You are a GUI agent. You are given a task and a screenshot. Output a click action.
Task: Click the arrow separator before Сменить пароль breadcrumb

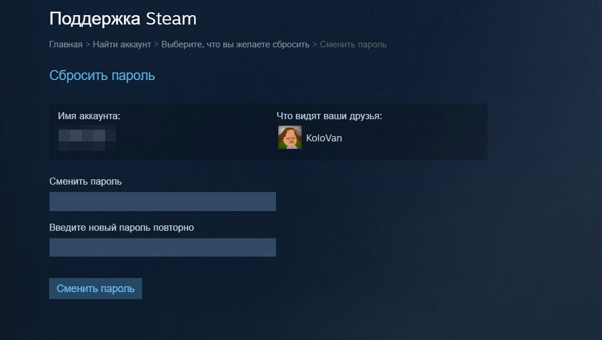click(x=315, y=44)
